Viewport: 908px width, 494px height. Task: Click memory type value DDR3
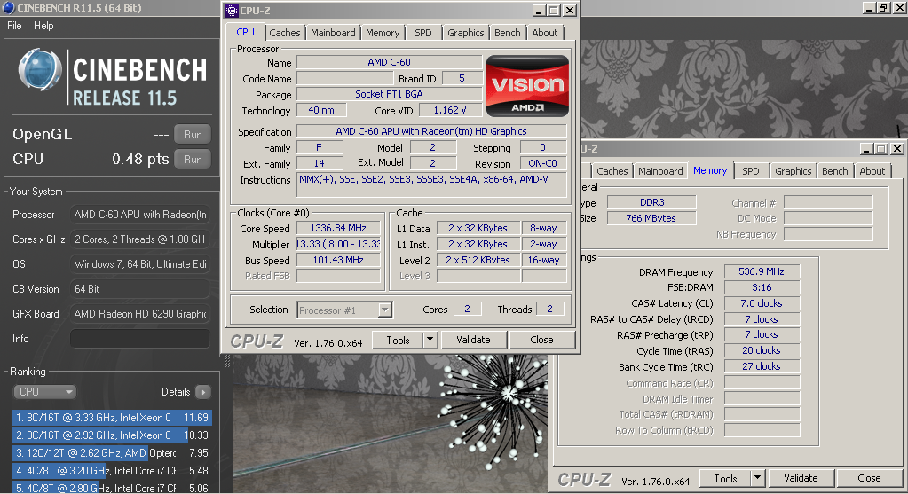click(651, 202)
